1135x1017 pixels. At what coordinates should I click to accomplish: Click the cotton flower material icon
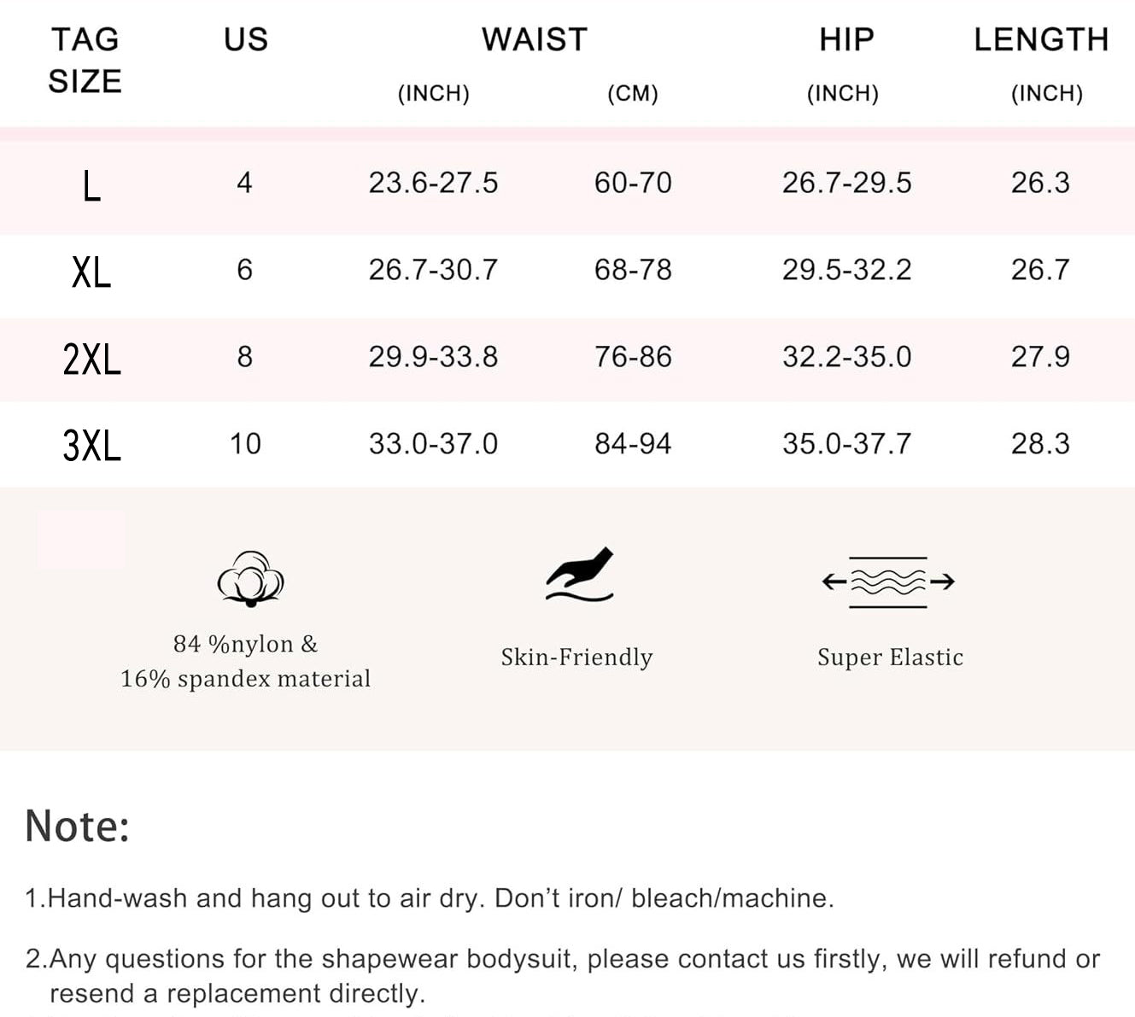coord(249,579)
